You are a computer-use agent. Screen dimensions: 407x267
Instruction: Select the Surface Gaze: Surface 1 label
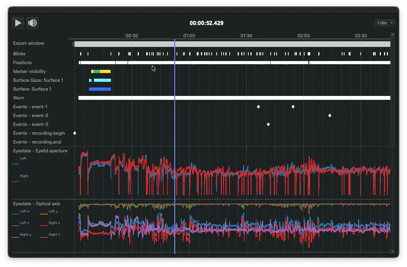pyautogui.click(x=38, y=80)
